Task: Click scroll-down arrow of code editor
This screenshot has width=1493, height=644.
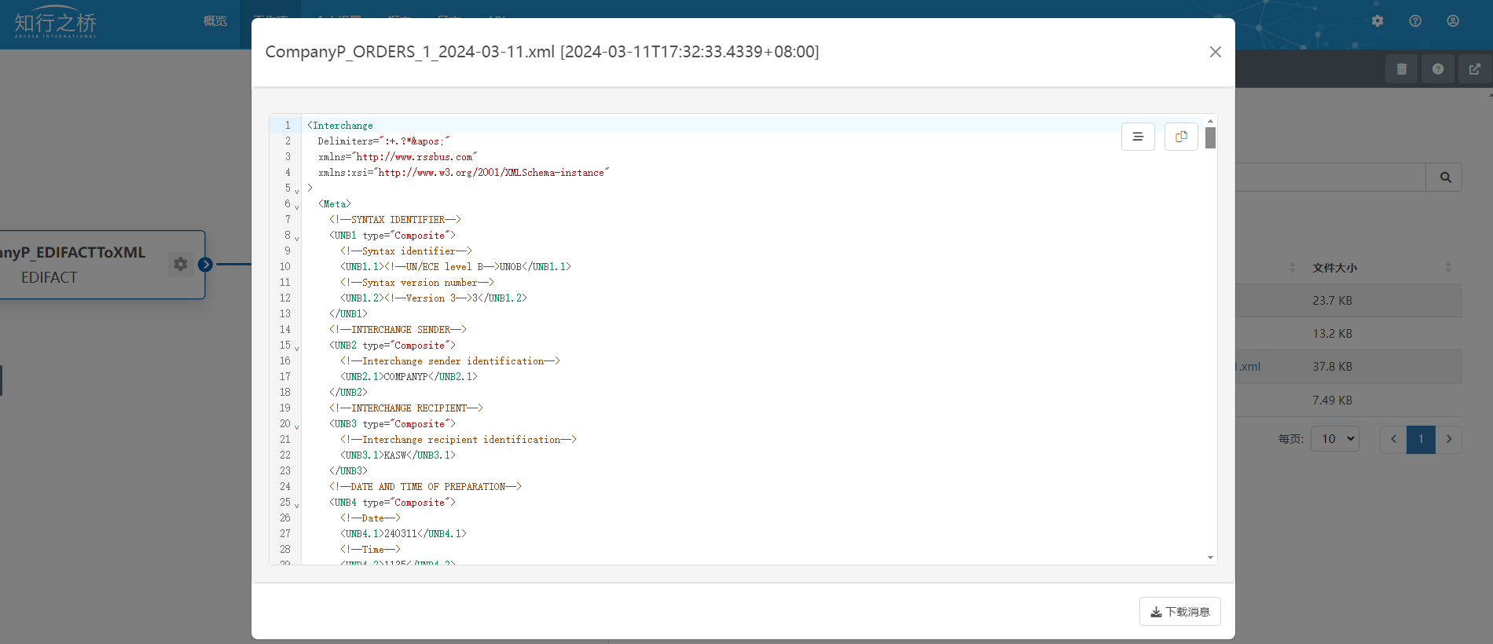Action: [x=1210, y=558]
